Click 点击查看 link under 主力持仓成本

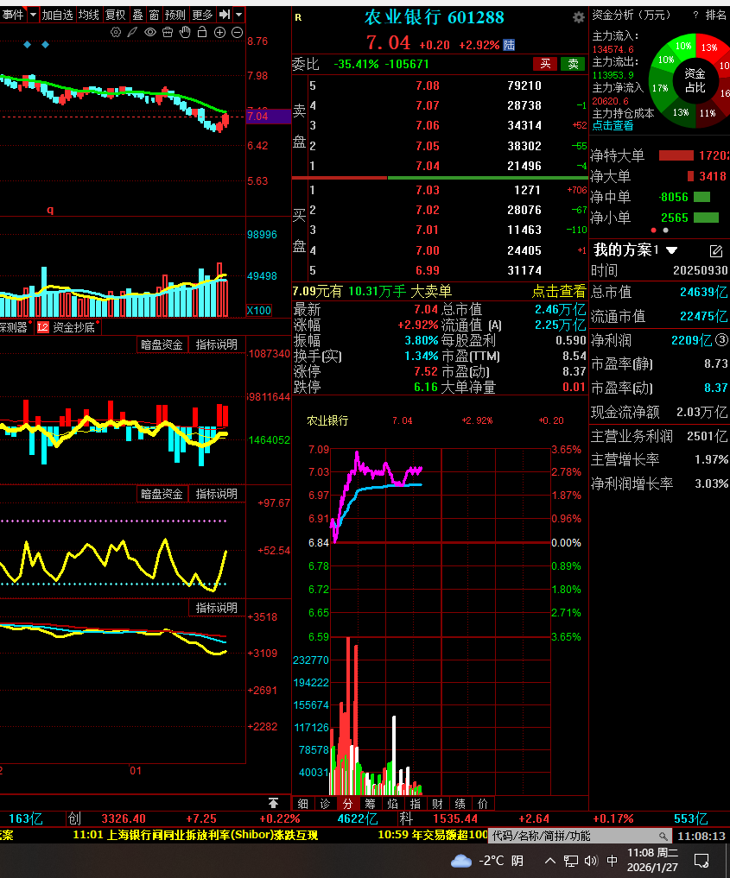tap(613, 126)
